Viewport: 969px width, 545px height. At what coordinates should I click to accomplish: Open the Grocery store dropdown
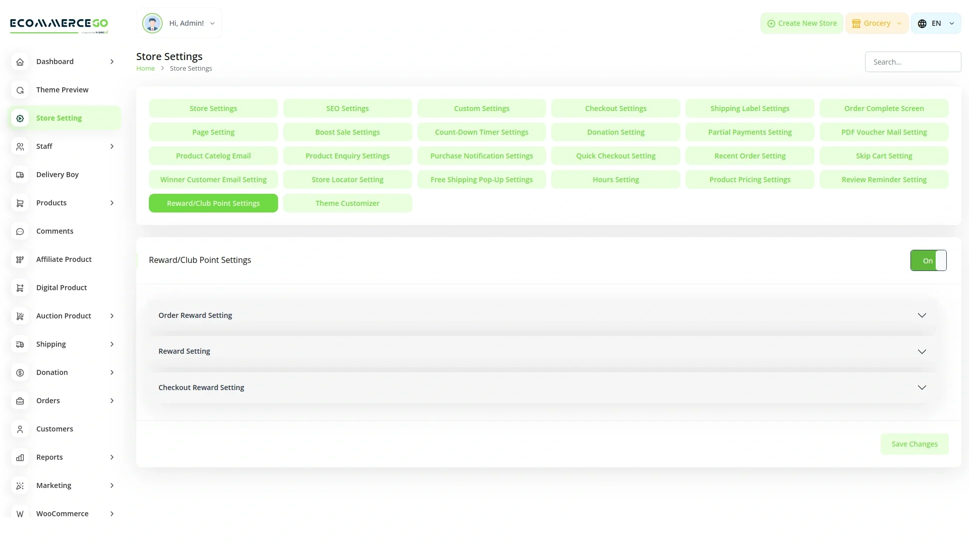(x=877, y=23)
